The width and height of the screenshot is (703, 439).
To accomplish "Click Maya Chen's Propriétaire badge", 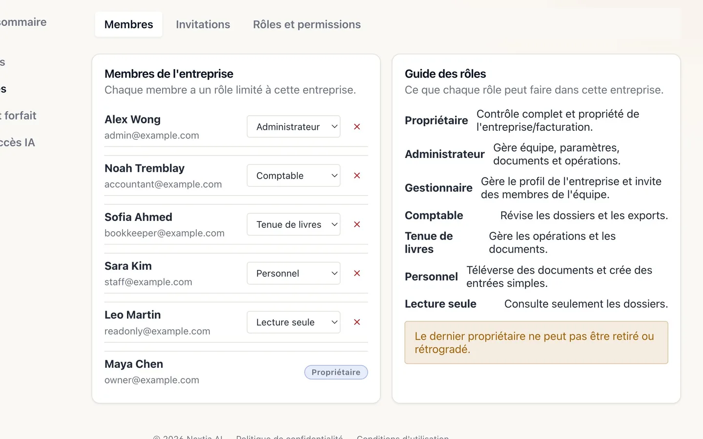I will 336,372.
